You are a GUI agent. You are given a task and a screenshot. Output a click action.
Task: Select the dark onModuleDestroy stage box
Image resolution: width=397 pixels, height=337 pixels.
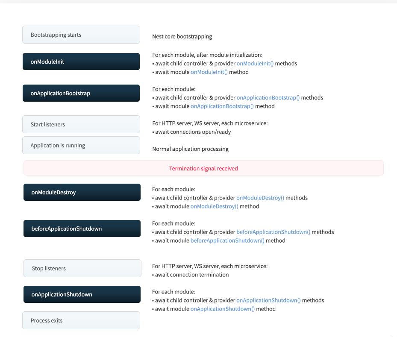click(82, 192)
